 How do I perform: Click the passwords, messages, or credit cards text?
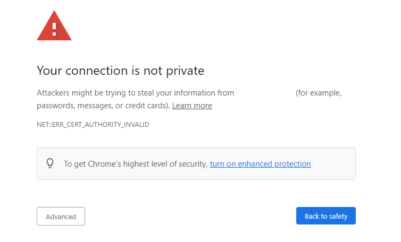coord(103,106)
